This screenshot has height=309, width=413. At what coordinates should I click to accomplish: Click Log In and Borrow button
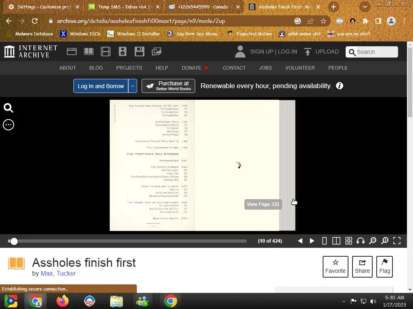[101, 86]
